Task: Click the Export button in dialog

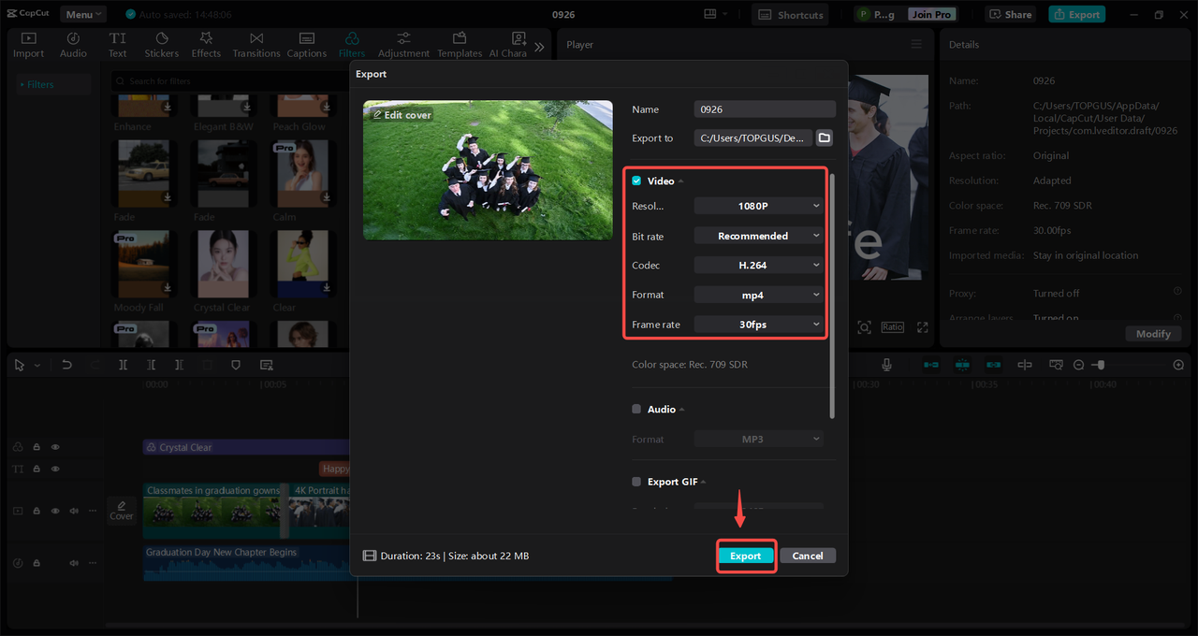Action: [x=746, y=556]
